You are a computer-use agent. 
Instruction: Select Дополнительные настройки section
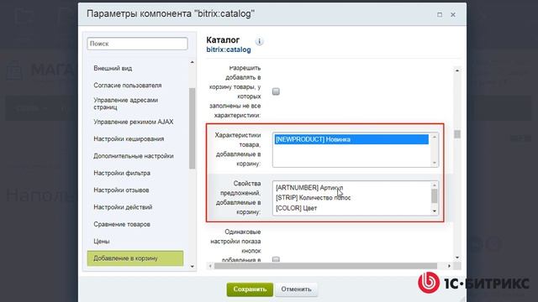[x=134, y=156]
